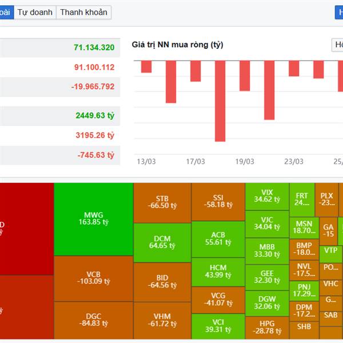Select the DGW 32.06 tỷ tile

click(267, 303)
